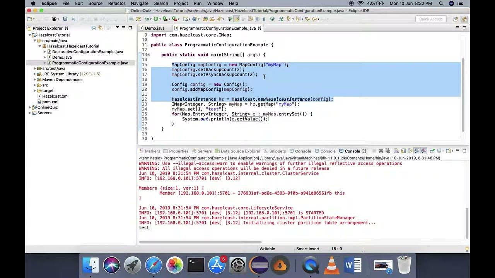Expand Maven Dependencies node
Viewport: 495px width, 278px height.
(35, 80)
